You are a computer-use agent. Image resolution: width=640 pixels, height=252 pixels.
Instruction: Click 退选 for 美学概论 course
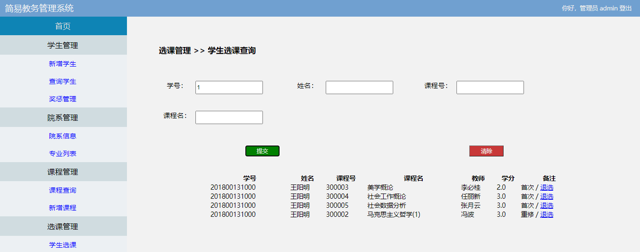(547, 187)
